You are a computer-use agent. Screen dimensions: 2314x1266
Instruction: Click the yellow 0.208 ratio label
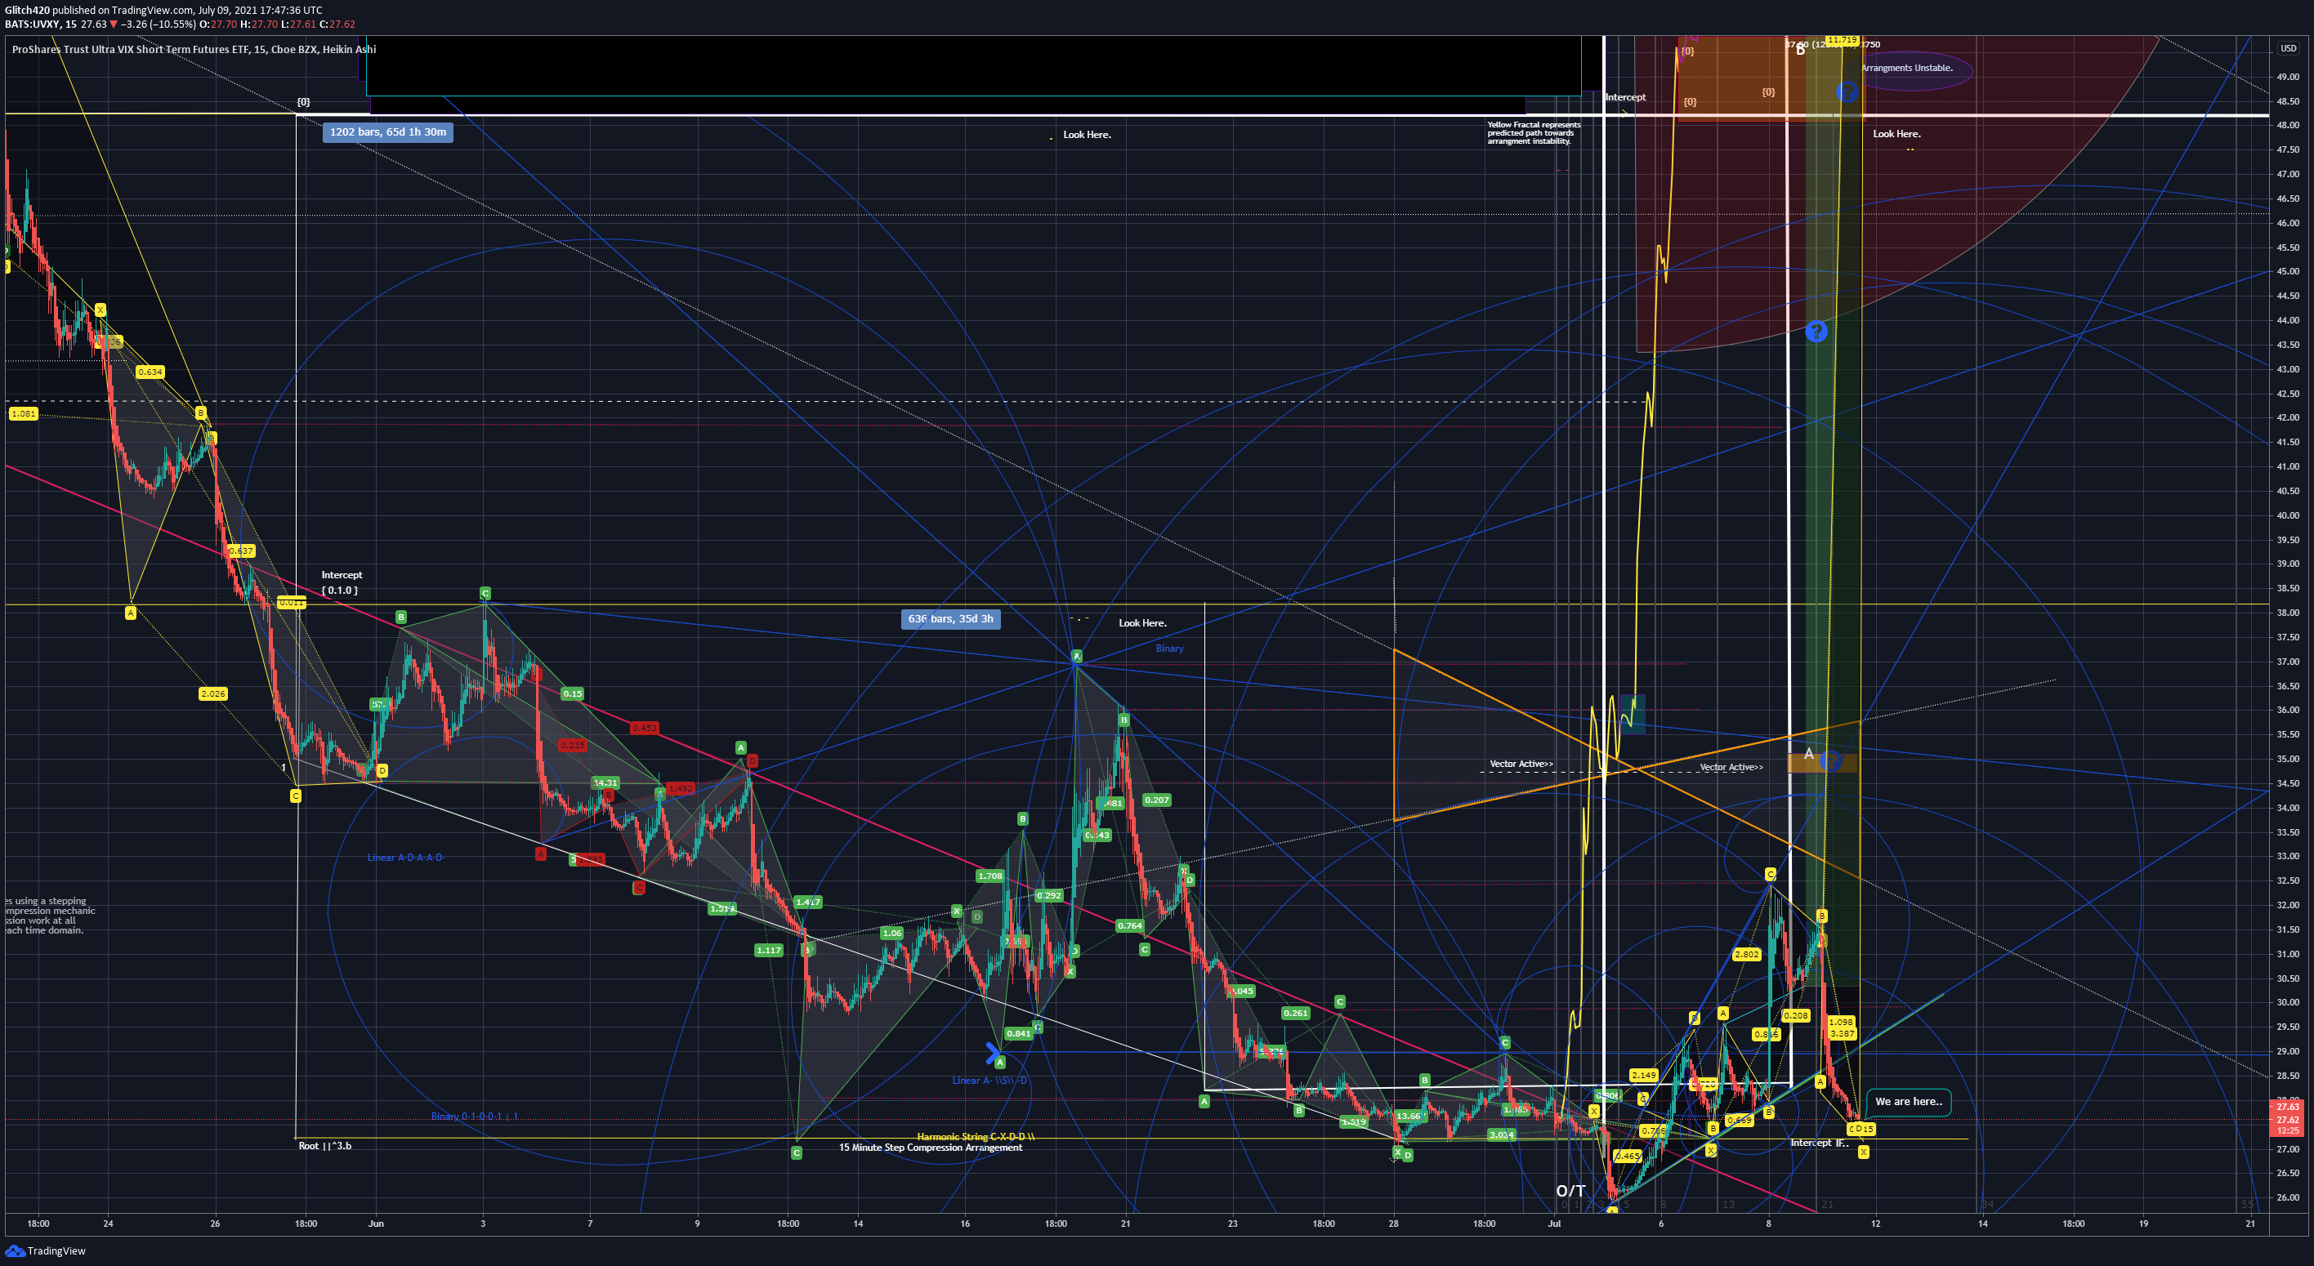click(x=1796, y=1015)
